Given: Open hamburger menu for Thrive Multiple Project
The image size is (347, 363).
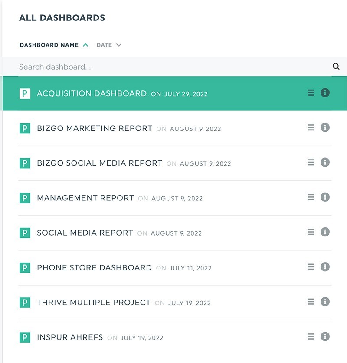Looking at the screenshot, I should [311, 302].
